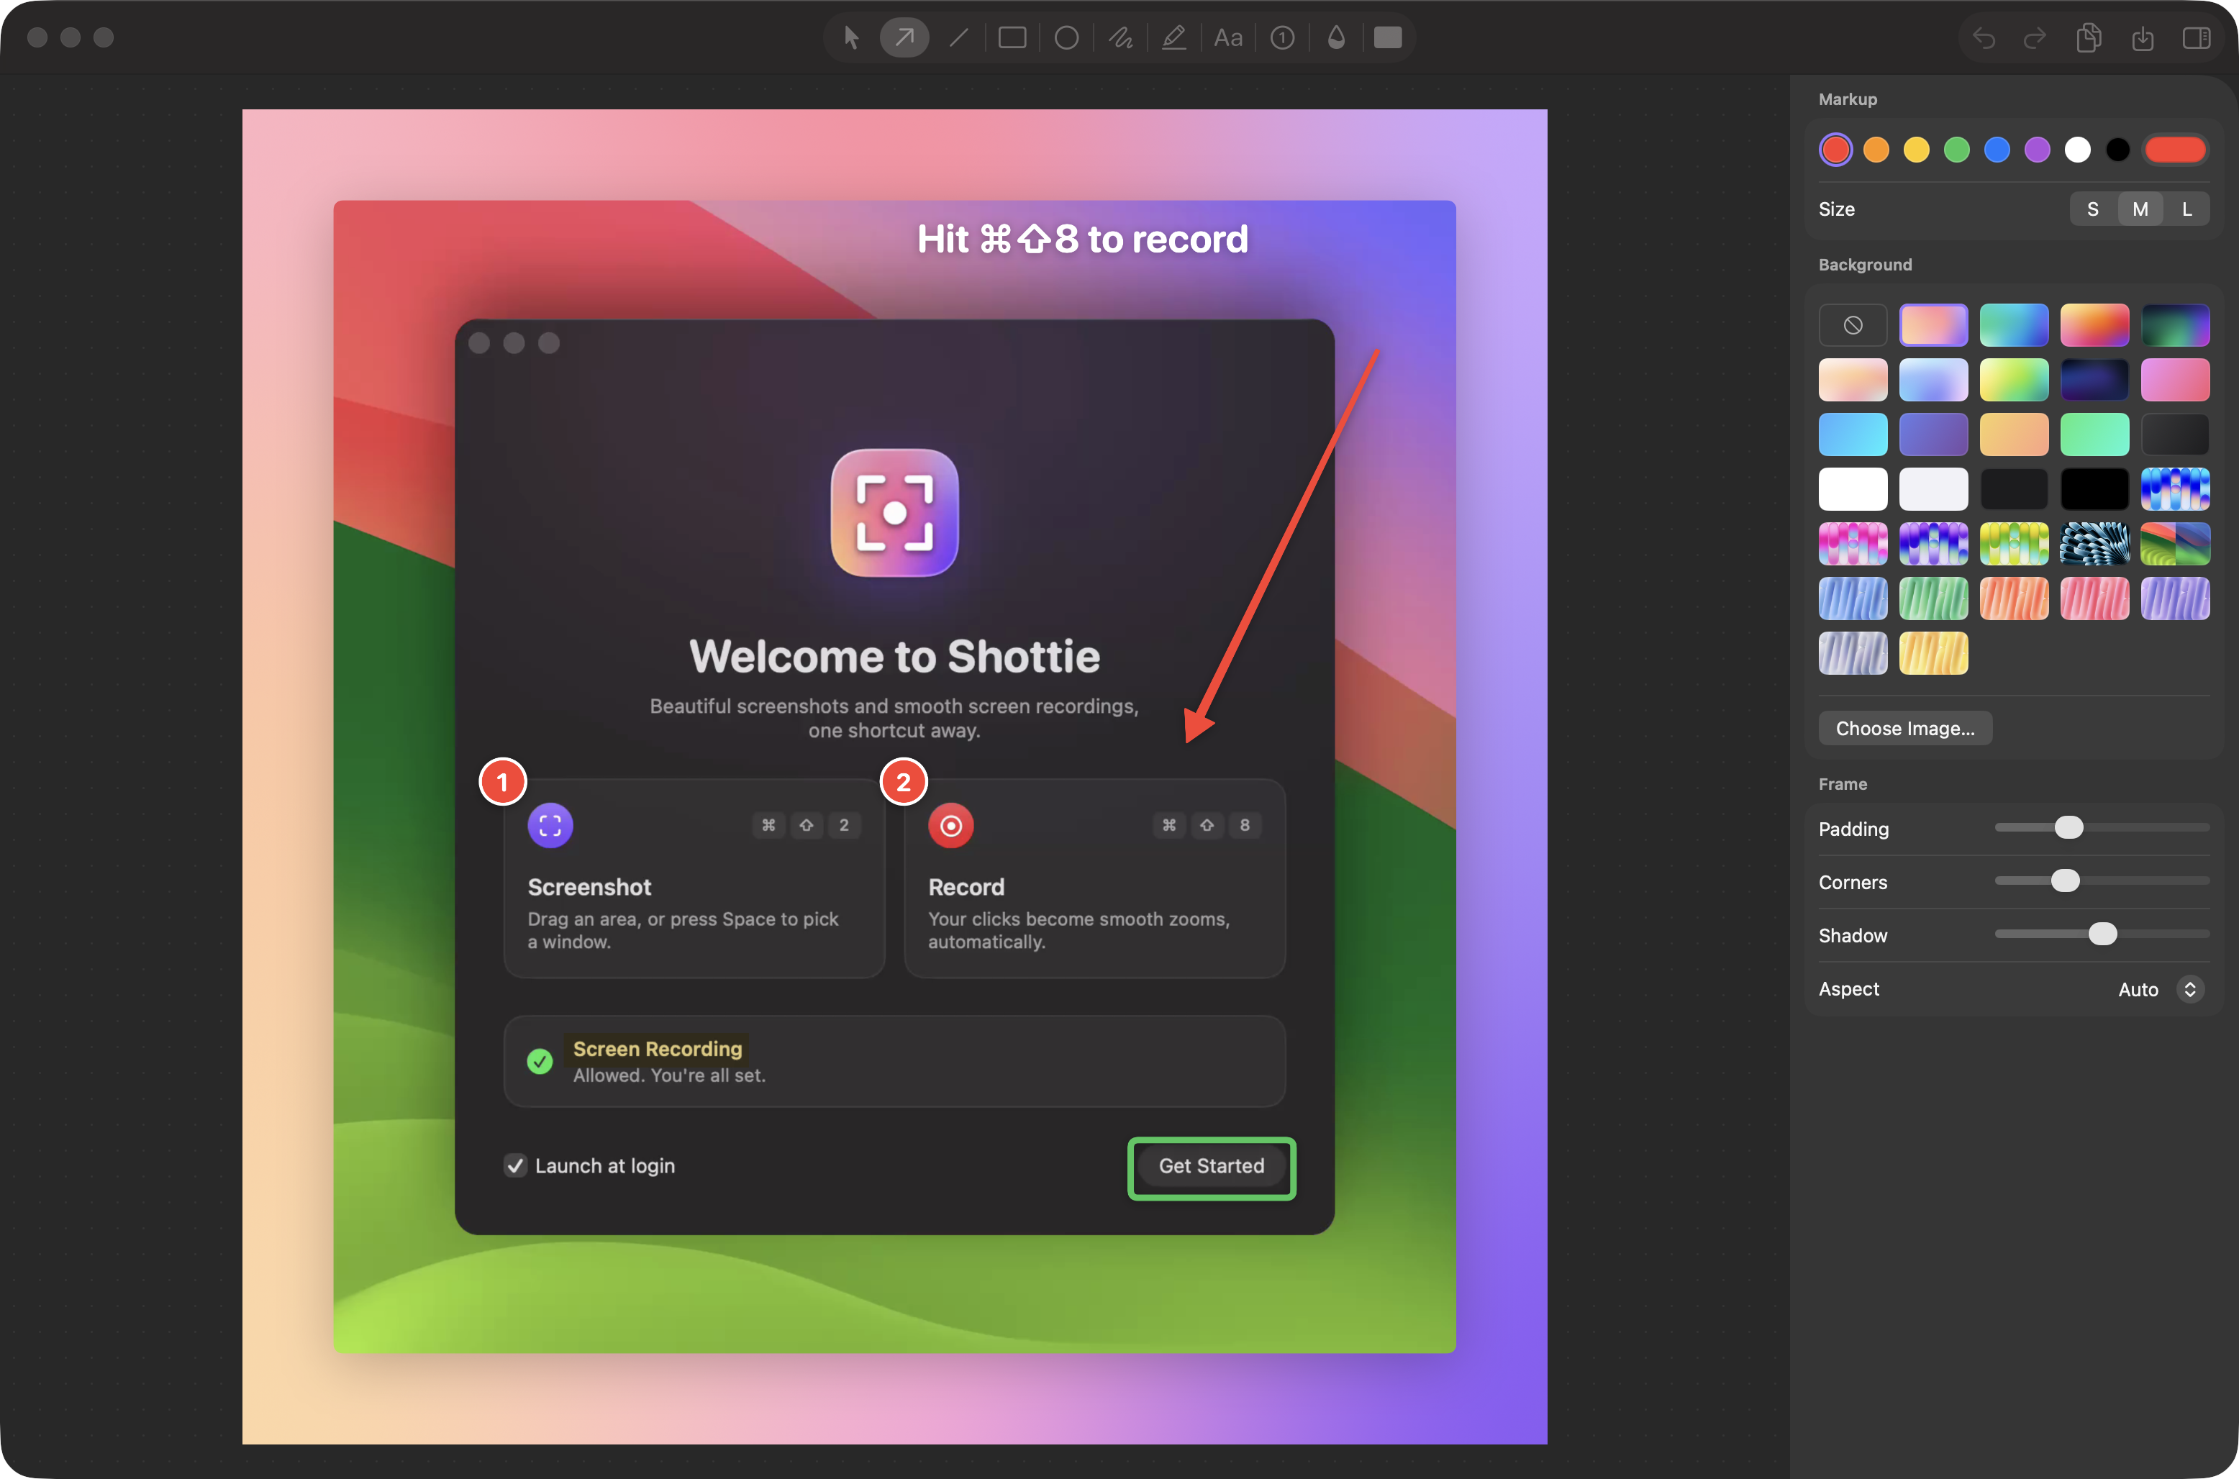Pick the white markup color
Screen dimensions: 2239x1479
click(2078, 149)
